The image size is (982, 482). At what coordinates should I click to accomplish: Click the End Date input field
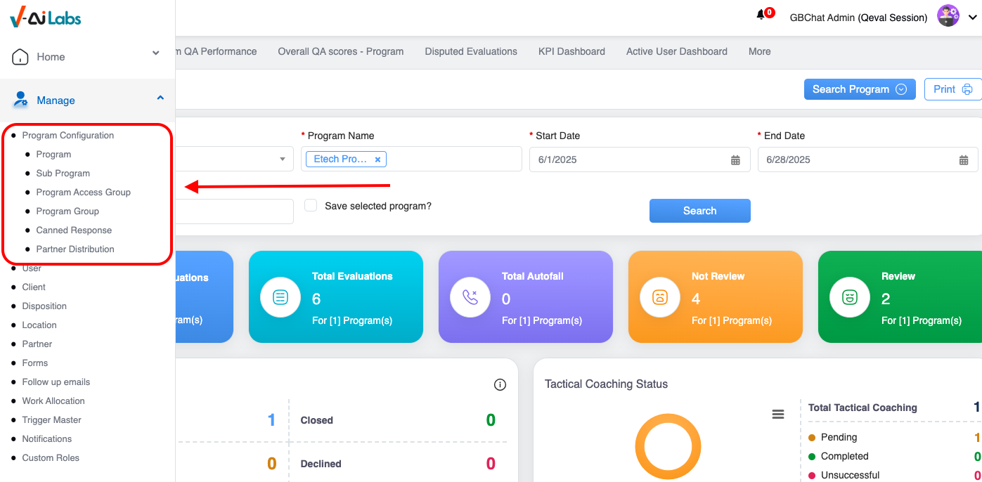(867, 159)
